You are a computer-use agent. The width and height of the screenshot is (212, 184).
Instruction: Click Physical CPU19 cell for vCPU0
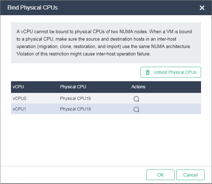[x=75, y=99]
